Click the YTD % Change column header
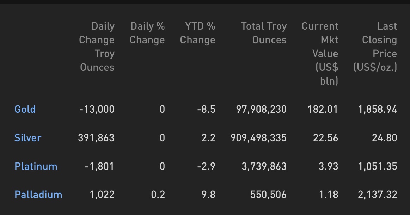 pos(198,33)
